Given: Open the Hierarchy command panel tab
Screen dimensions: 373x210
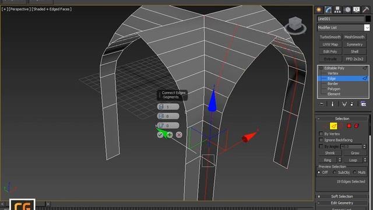Looking at the screenshot, I should coord(337,9).
